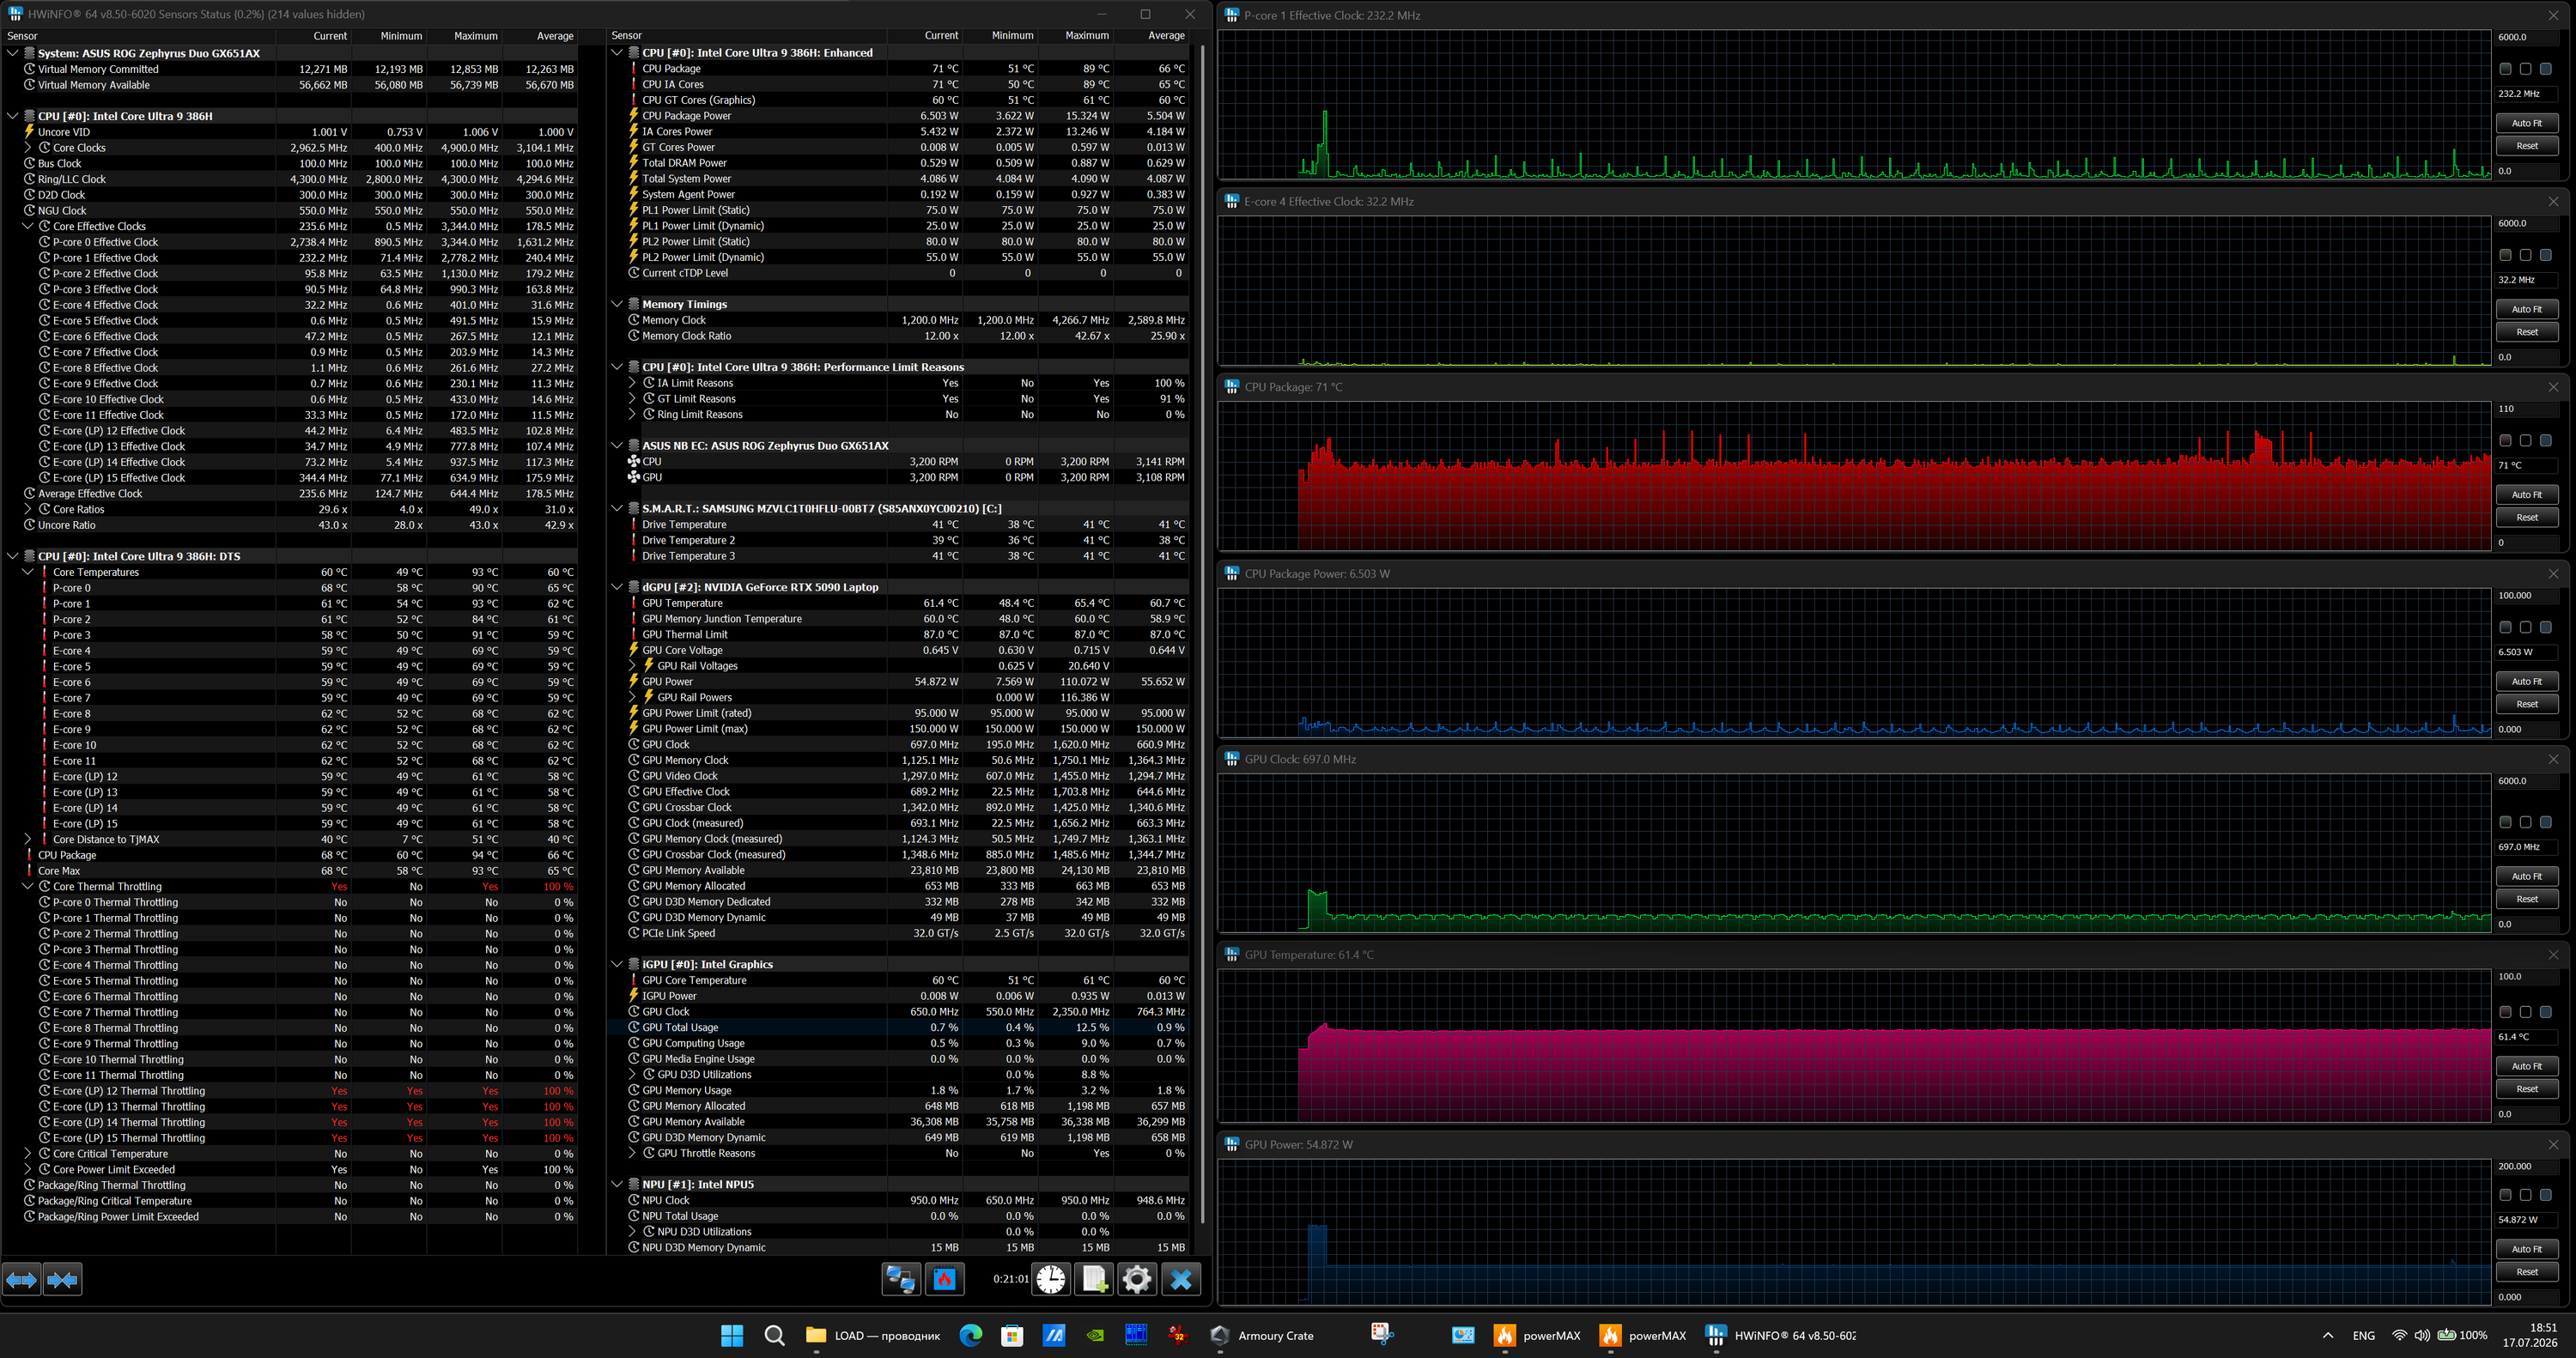Click Auto Fit in the CPU Package temperature graph
2576x1358 pixels.
(x=2526, y=495)
